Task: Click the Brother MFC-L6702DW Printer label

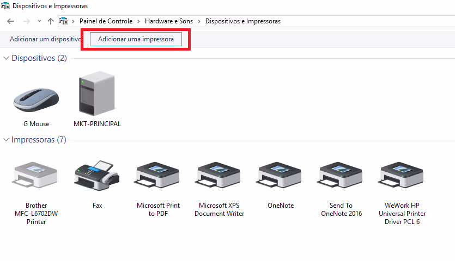Action: point(37,214)
